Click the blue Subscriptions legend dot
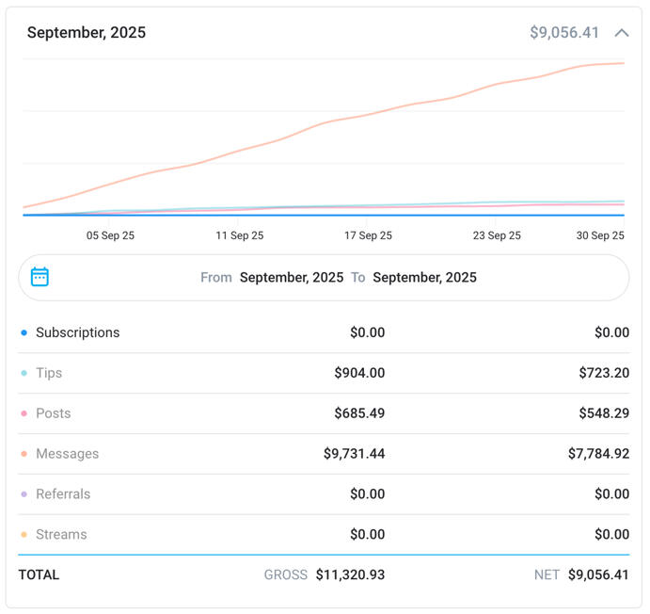 (x=24, y=333)
